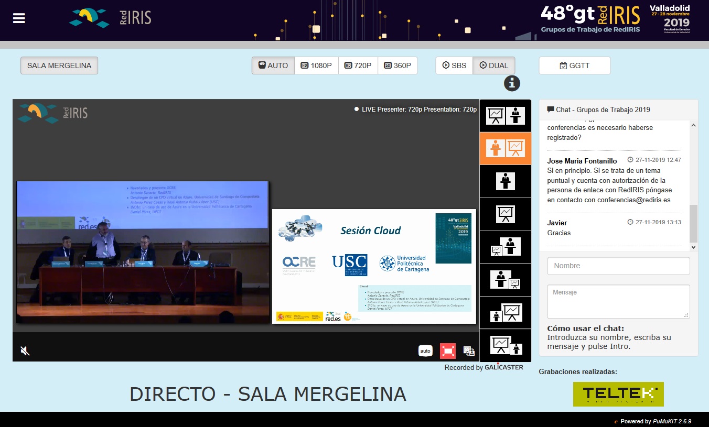This screenshot has height=427, width=709.
Task: Click the SALA MERGELINA button
Action: (x=59, y=65)
